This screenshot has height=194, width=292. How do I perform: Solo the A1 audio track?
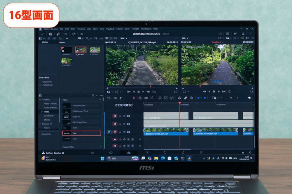[128, 139]
